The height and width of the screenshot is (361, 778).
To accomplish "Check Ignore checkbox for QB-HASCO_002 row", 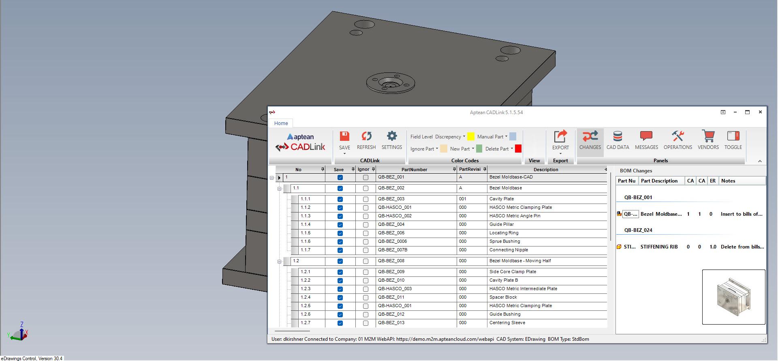I will tap(365, 216).
